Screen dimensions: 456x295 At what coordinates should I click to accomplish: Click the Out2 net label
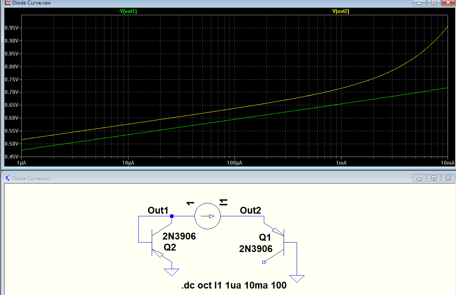pos(250,210)
